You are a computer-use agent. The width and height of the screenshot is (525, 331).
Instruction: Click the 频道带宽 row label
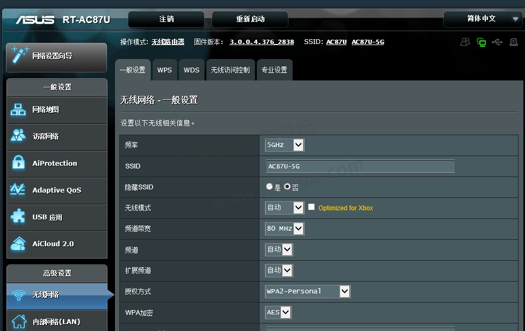138,229
